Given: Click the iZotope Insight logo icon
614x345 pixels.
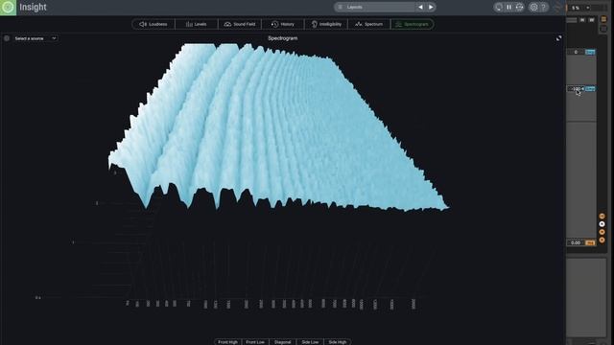Looking at the screenshot, I should 8,8.
